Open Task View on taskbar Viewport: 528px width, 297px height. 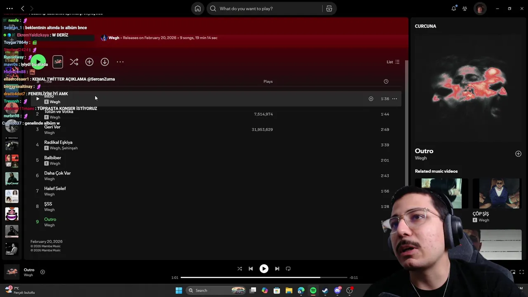[253, 290]
